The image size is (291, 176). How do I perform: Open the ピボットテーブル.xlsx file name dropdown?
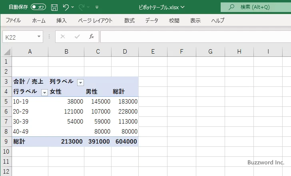pyautogui.click(x=183, y=7)
